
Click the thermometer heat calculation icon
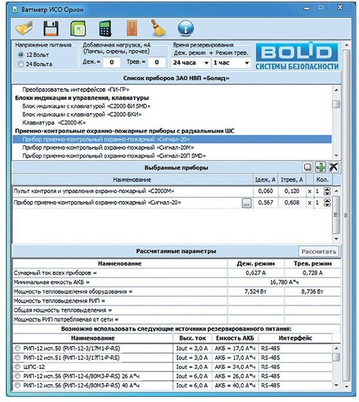tap(132, 28)
